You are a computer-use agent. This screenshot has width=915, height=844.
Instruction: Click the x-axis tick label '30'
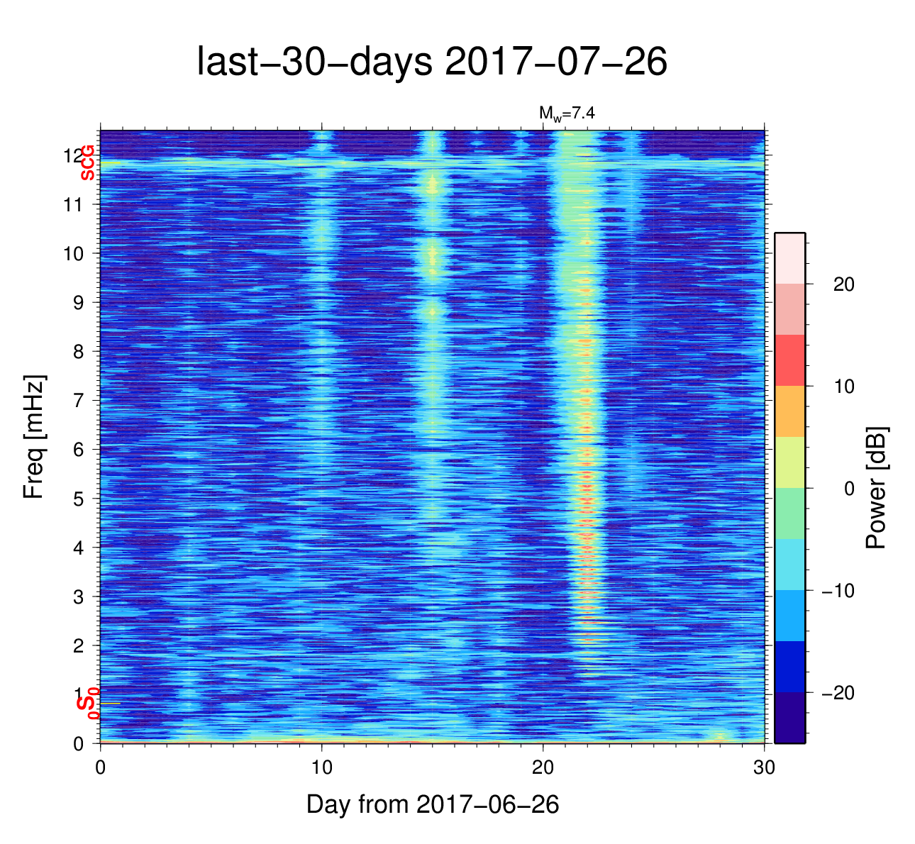pos(764,768)
